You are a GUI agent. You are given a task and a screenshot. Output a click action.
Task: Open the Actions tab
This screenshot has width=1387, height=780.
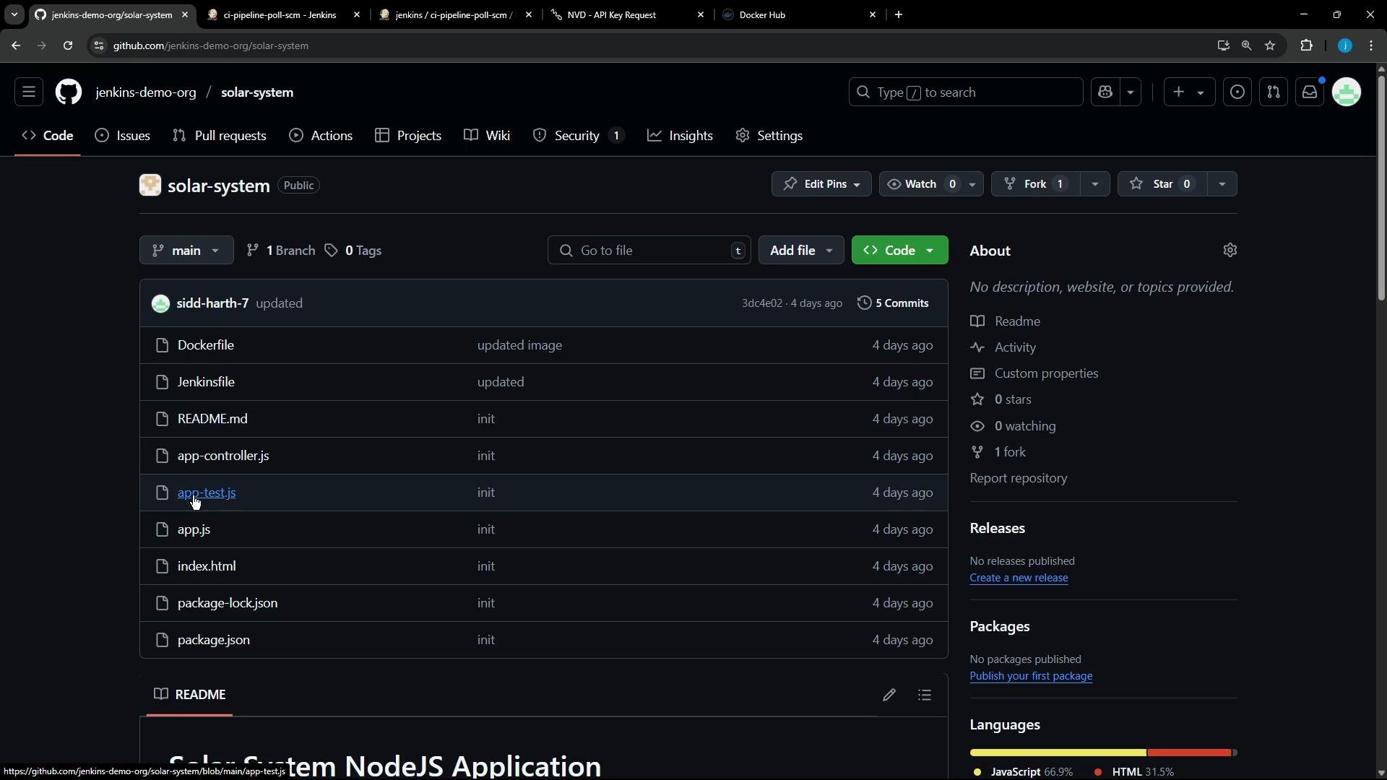tap(321, 136)
